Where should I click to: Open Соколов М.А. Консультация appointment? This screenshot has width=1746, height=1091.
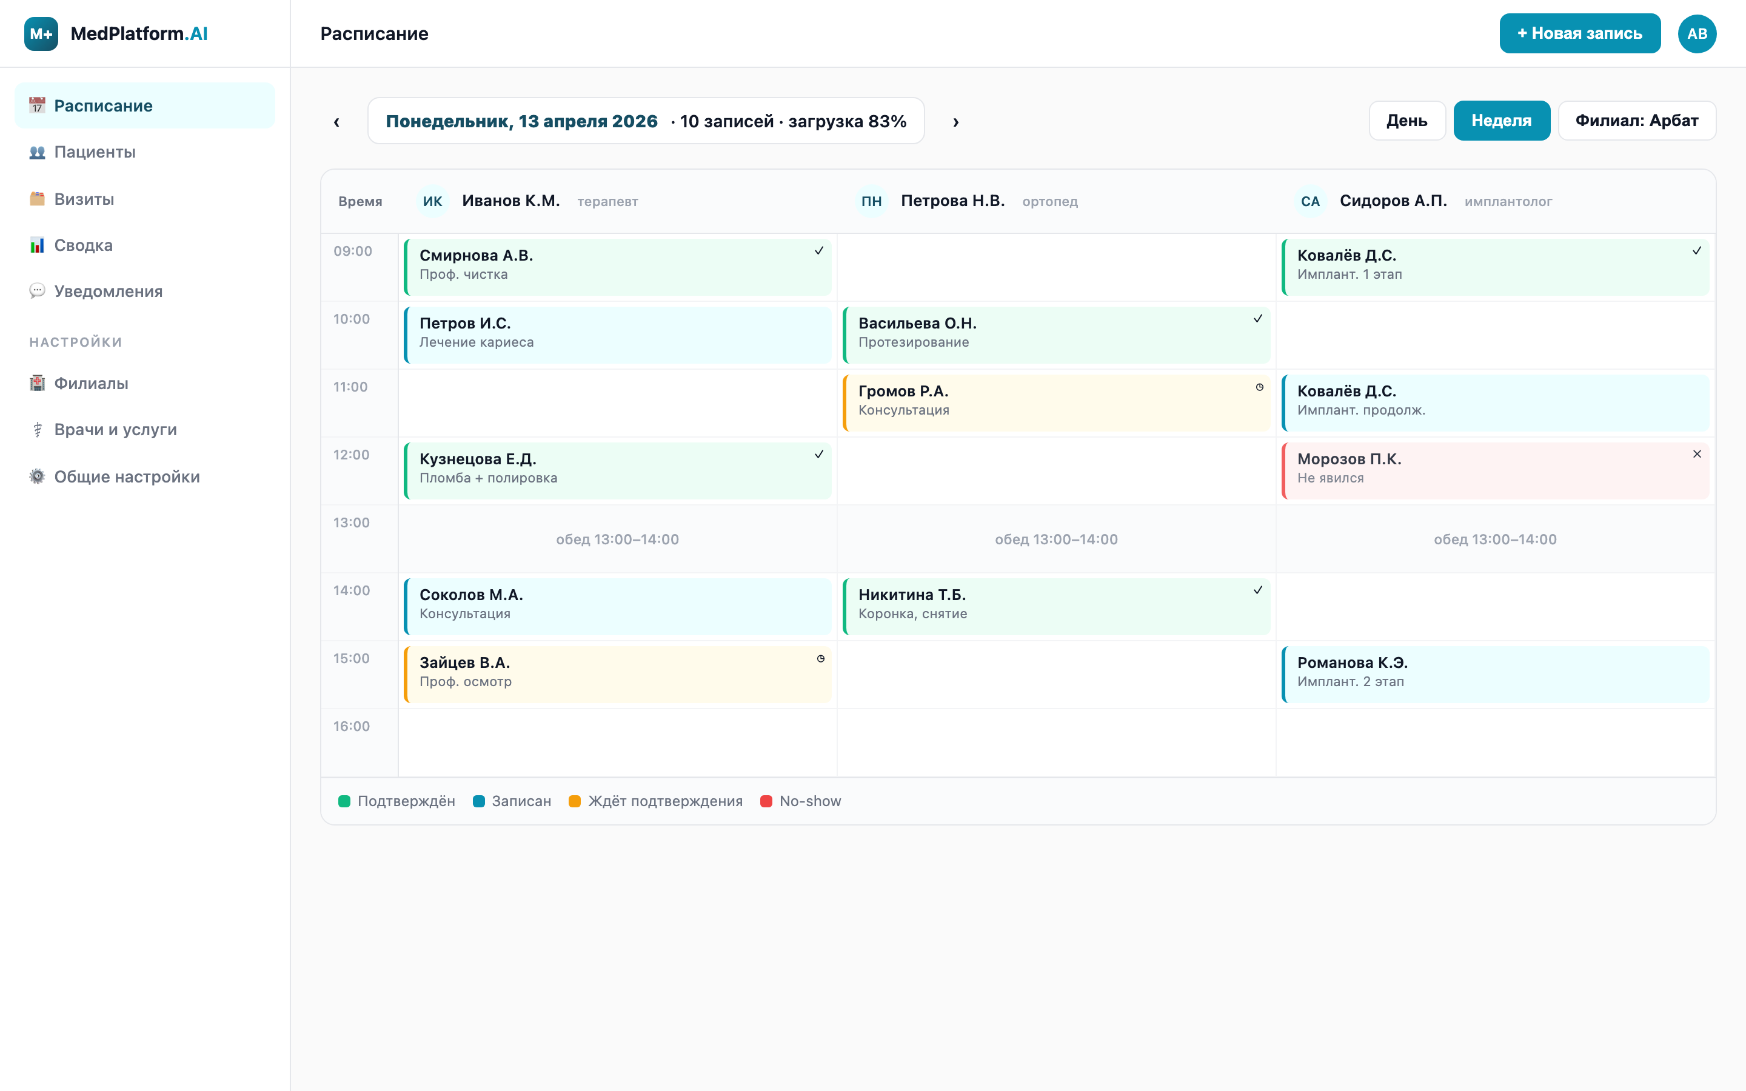618,606
